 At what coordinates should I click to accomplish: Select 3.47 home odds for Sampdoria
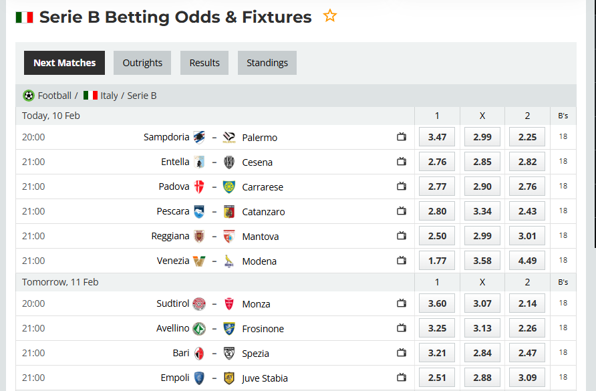pyautogui.click(x=436, y=136)
